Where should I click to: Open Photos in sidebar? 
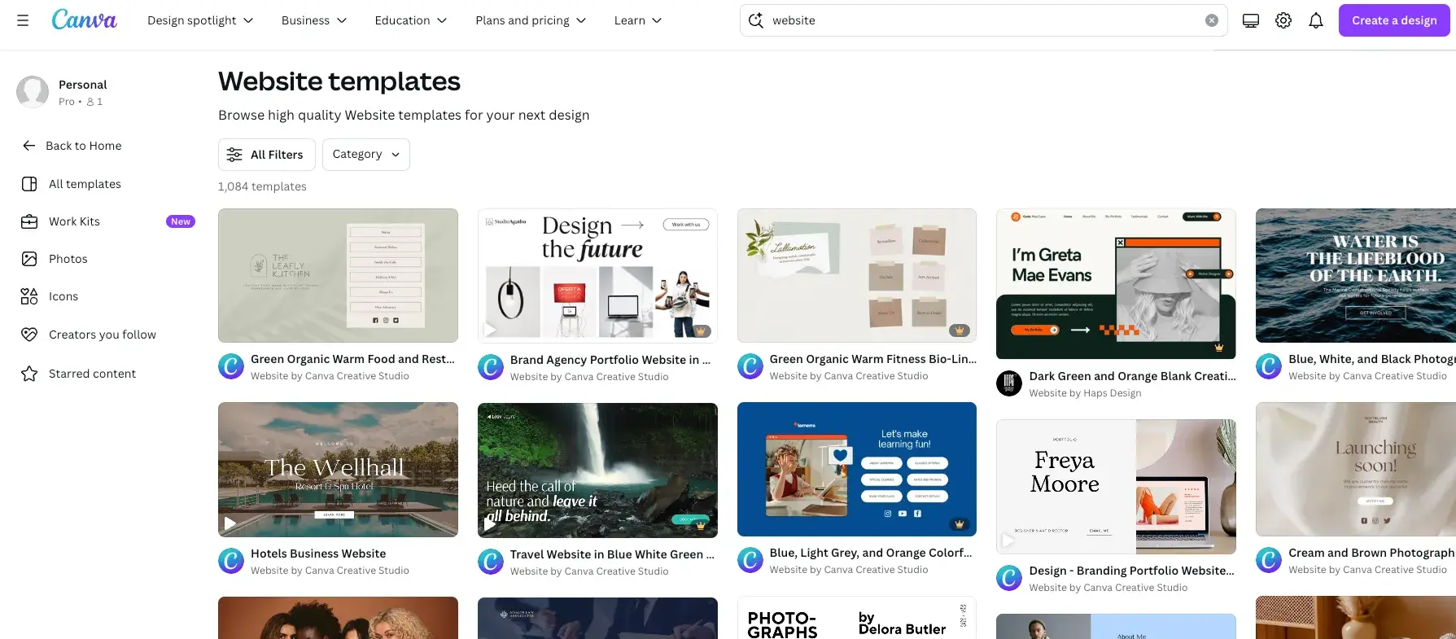click(x=68, y=259)
